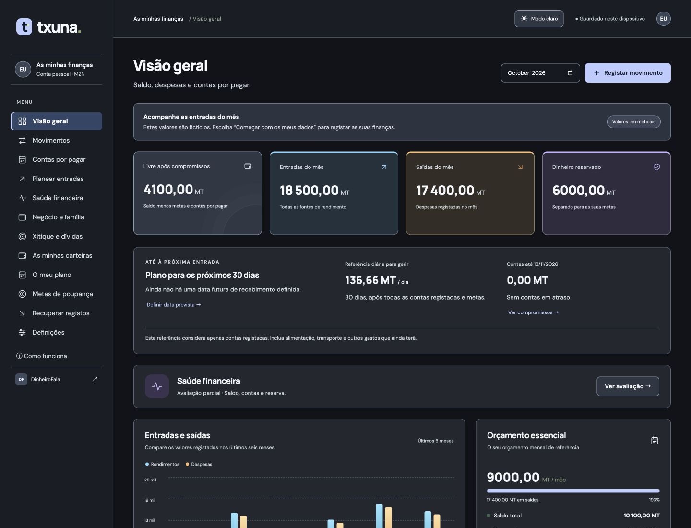The height and width of the screenshot is (528, 691).
Task: Click the Contas por pagar calendar icon
Action: 22,159
